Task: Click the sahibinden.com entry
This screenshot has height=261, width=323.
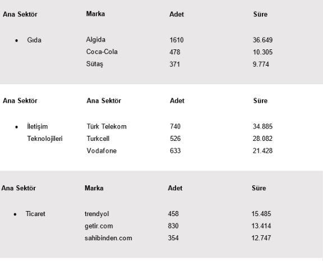Action: pos(108,238)
